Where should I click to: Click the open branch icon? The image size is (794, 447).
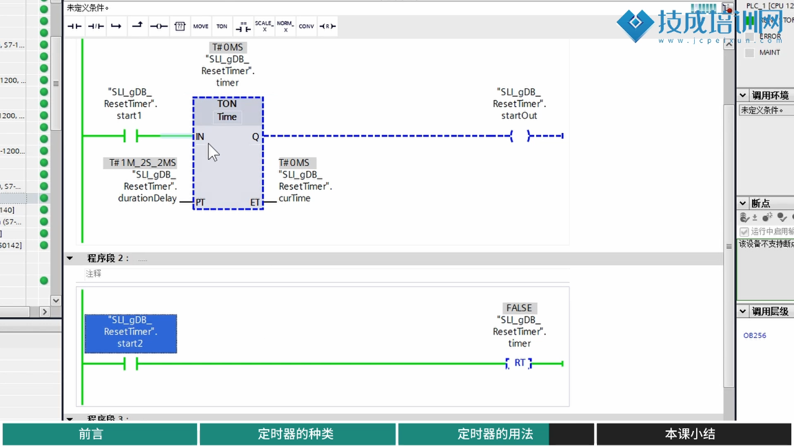pyautogui.click(x=116, y=26)
